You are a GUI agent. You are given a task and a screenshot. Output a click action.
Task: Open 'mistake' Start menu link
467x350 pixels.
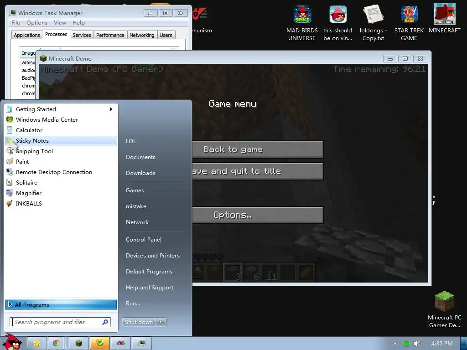[136, 206]
